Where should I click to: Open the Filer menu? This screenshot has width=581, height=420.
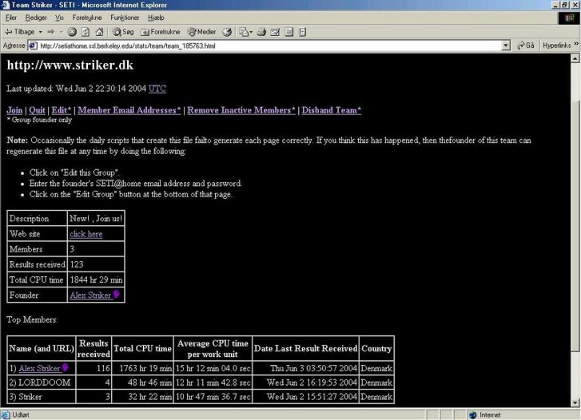11,18
